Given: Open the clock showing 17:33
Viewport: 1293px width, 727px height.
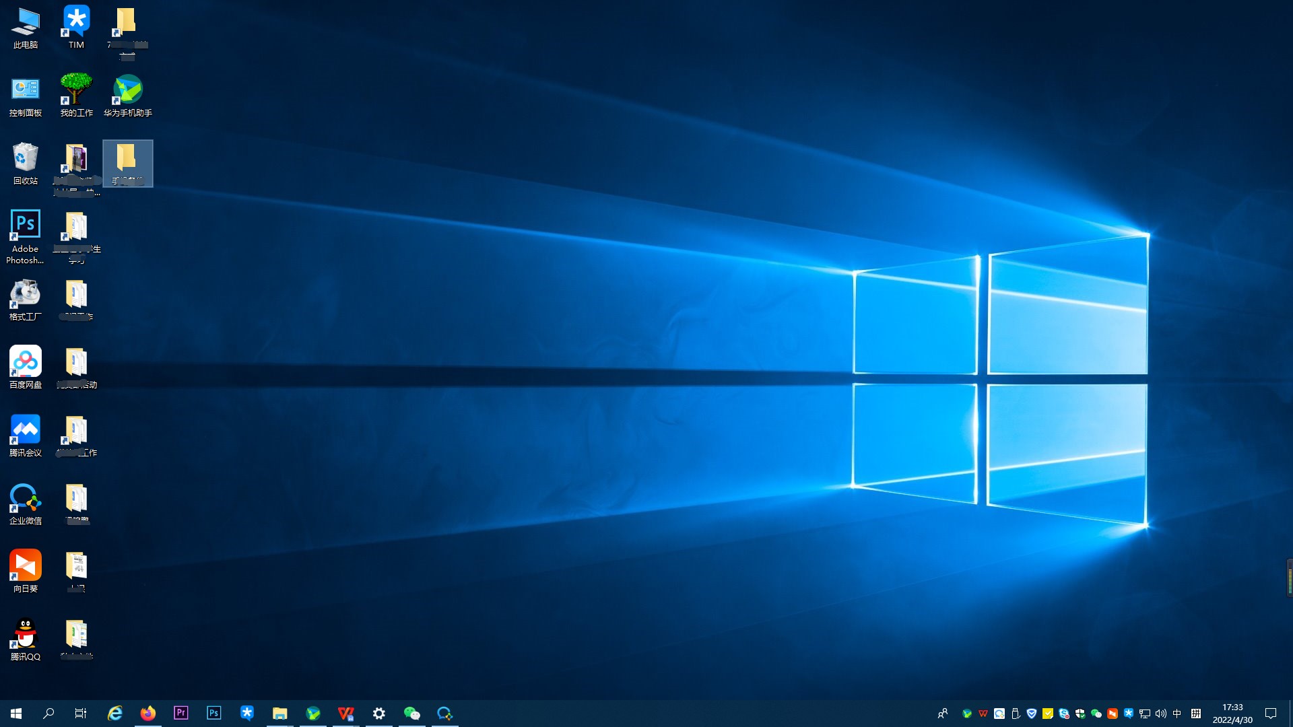Looking at the screenshot, I should 1232,714.
